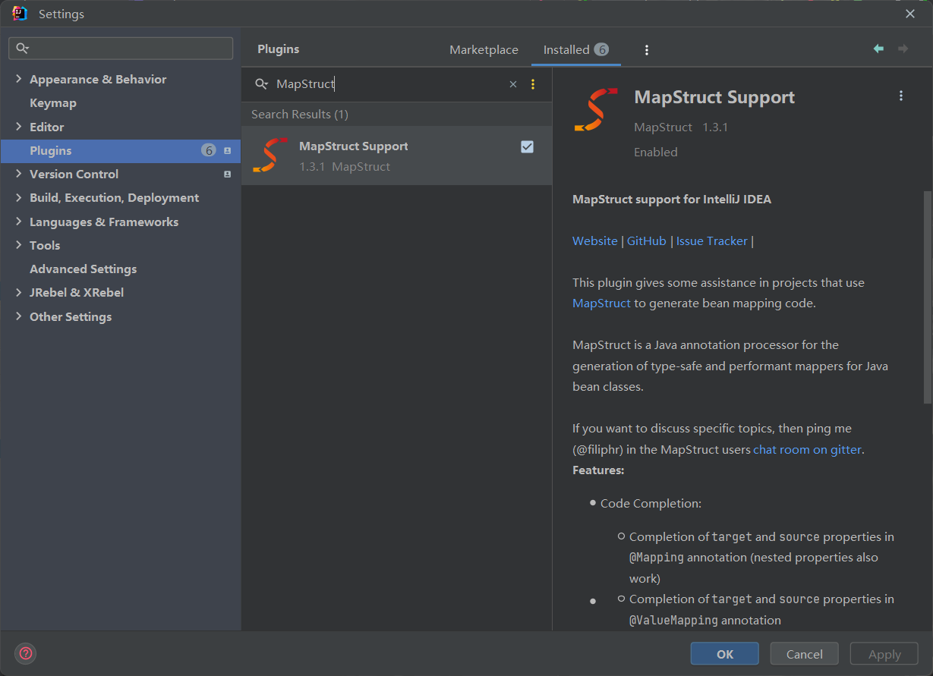Click the magnifier icon in plugin search box
This screenshot has height=676, width=933.
261,84
